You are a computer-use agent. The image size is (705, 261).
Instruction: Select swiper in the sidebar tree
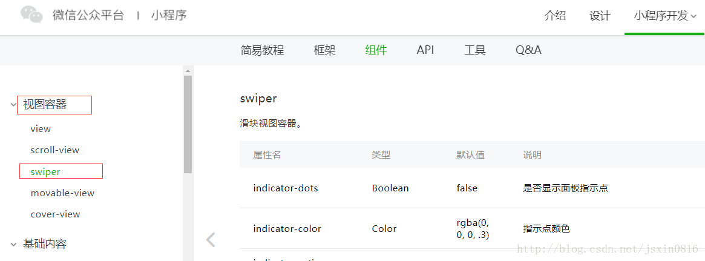pyautogui.click(x=45, y=172)
